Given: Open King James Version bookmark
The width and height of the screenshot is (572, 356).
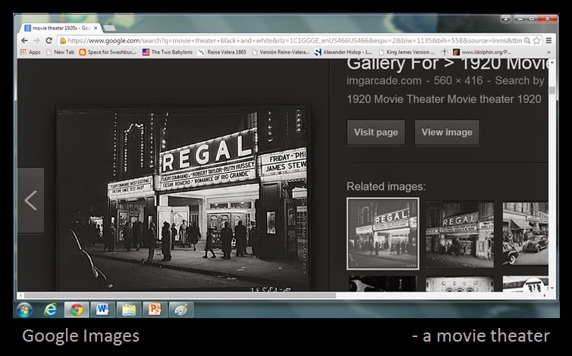Looking at the screenshot, I should (407, 52).
